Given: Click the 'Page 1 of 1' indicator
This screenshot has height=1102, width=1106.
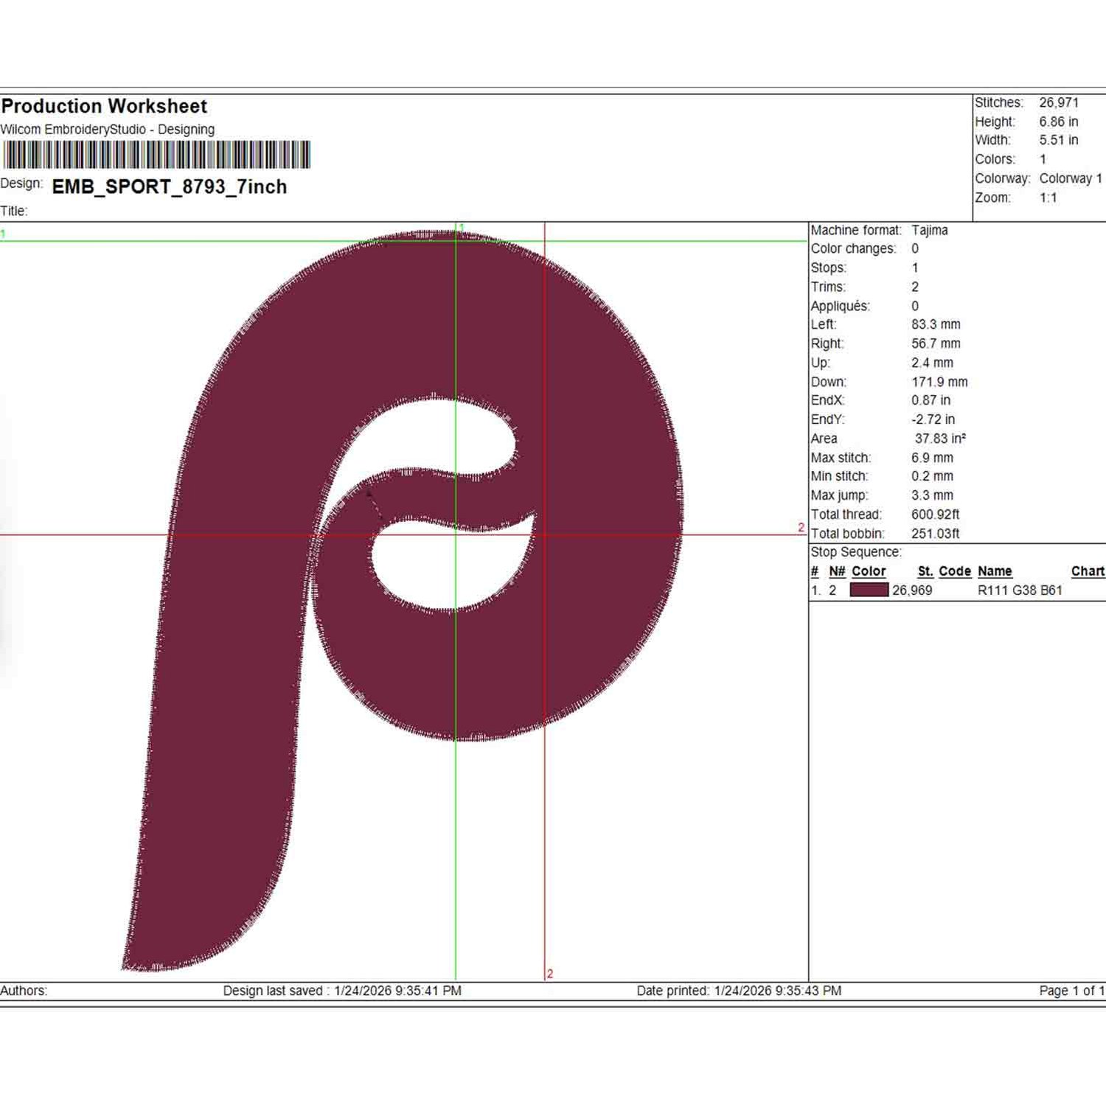Looking at the screenshot, I should pos(1072,991).
